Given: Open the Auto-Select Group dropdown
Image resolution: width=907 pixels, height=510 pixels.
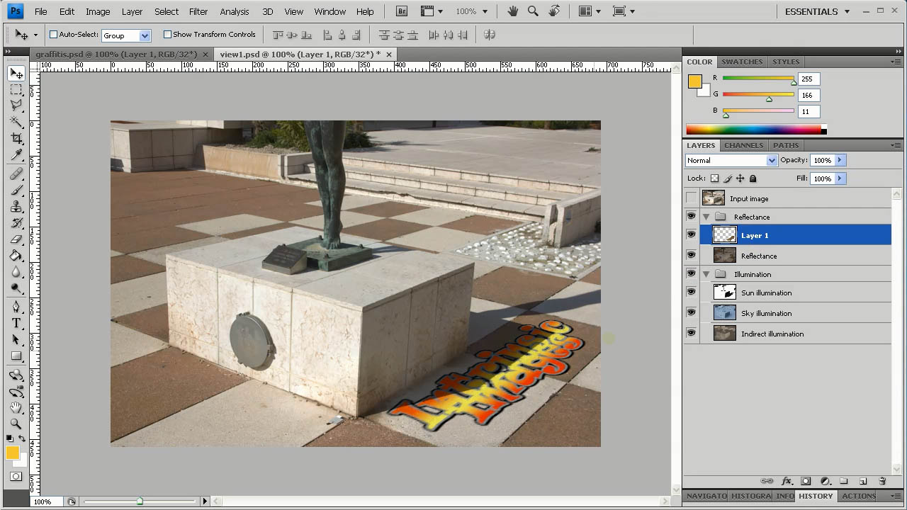Looking at the screenshot, I should tap(145, 35).
